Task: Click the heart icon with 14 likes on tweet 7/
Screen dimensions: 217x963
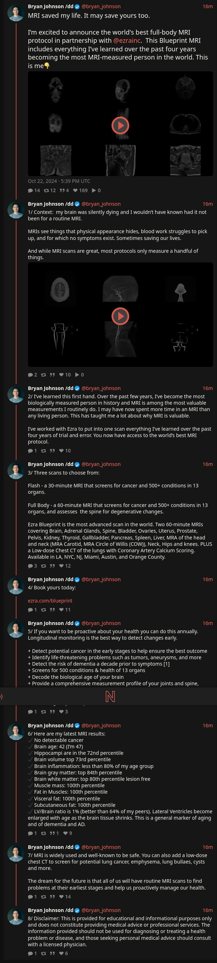Action: pos(61,896)
